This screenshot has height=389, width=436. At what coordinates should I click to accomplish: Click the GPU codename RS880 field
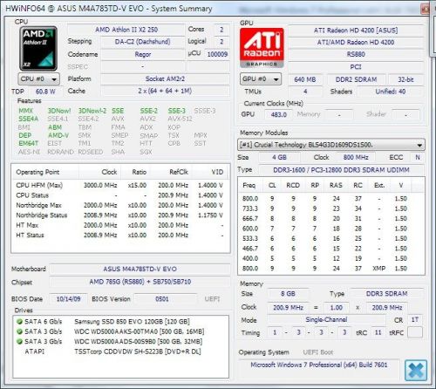point(356,54)
